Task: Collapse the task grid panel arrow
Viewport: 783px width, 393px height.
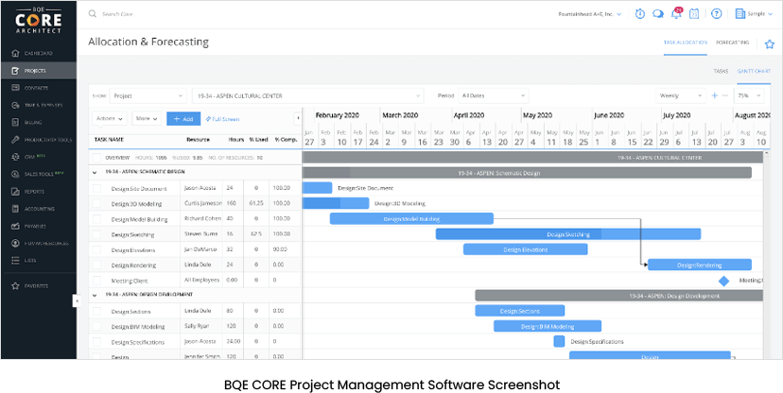Action: (x=298, y=119)
